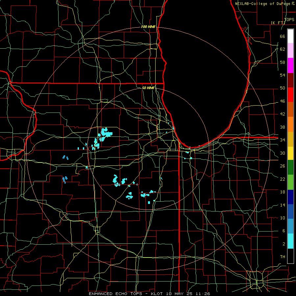Click the 10 MAY 25 date text
Image resolution: width=296 pixels, height=296 pixels.
point(180,294)
